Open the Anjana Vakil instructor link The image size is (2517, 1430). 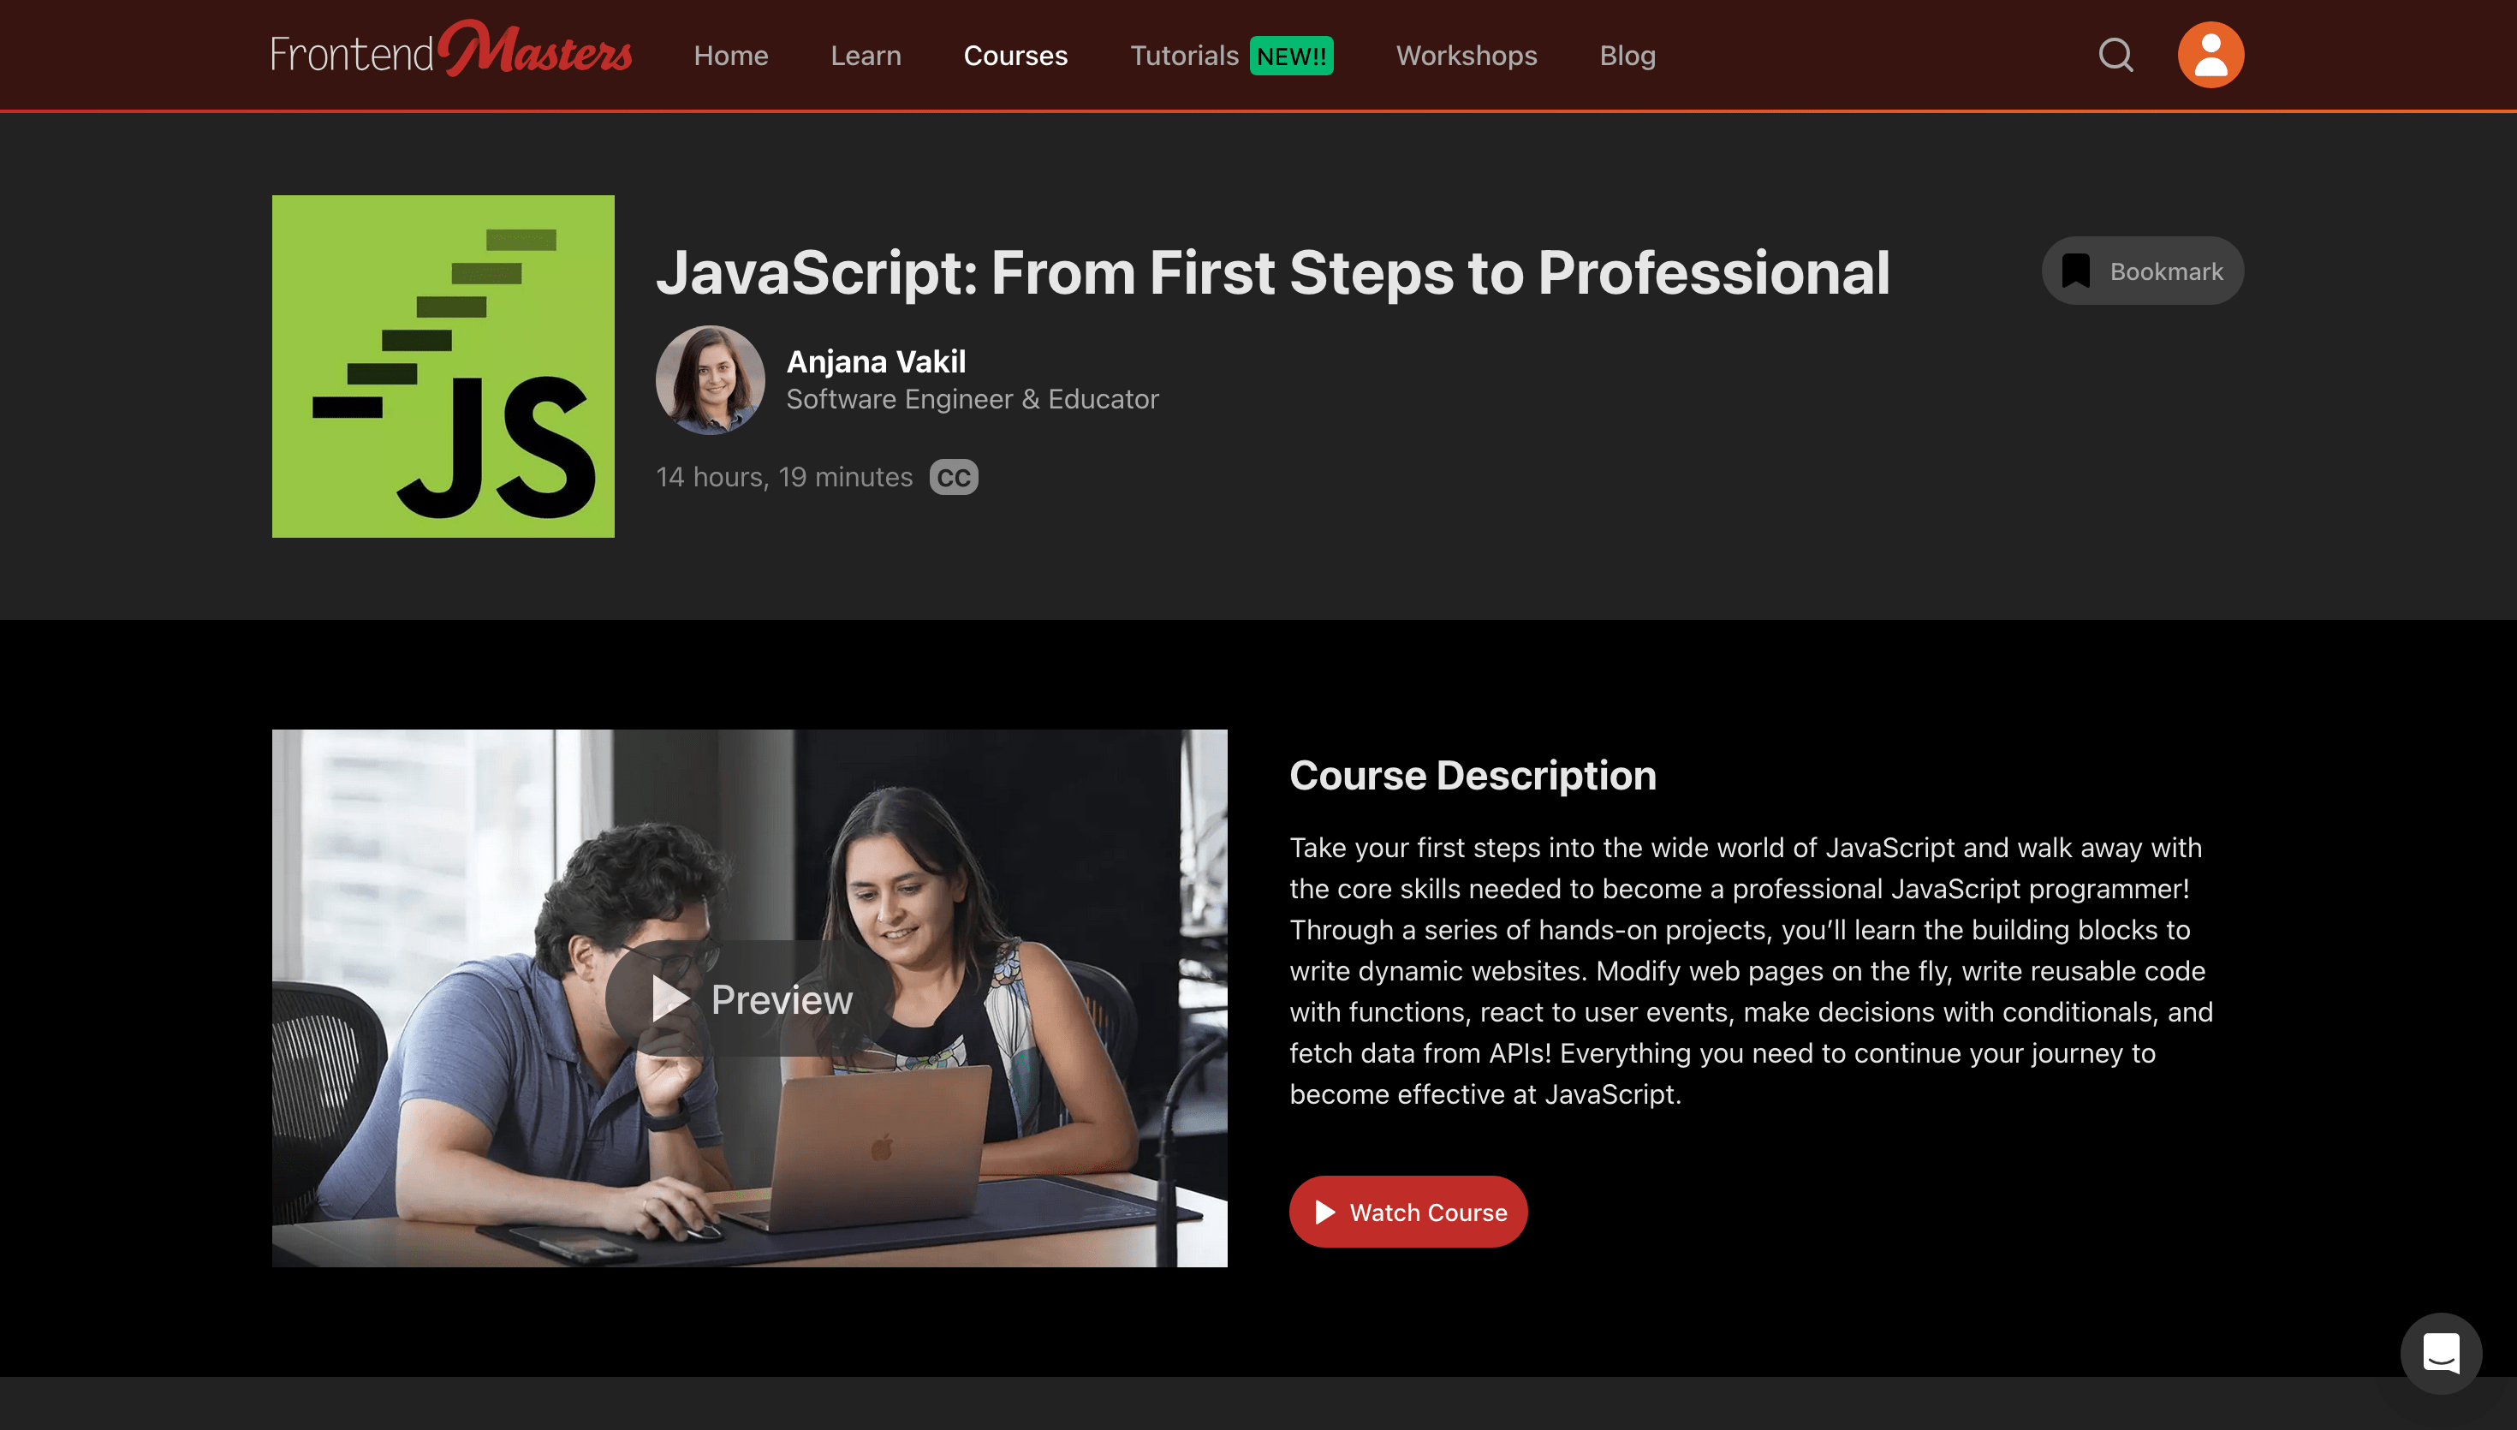877,361
